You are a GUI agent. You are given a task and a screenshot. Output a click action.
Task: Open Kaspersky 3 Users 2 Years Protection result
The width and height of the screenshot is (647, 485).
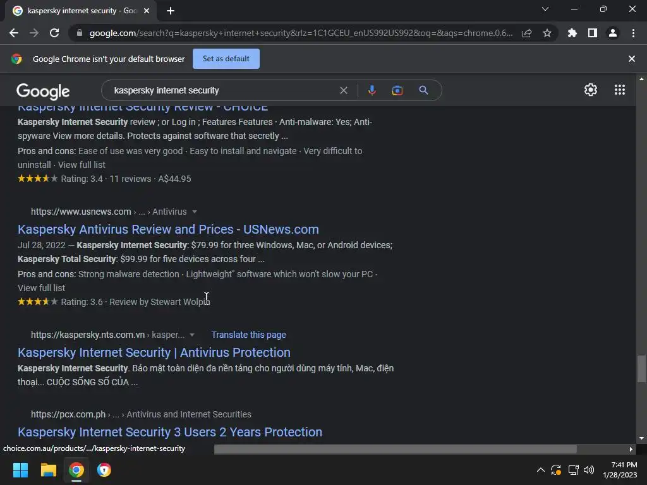tap(169, 432)
